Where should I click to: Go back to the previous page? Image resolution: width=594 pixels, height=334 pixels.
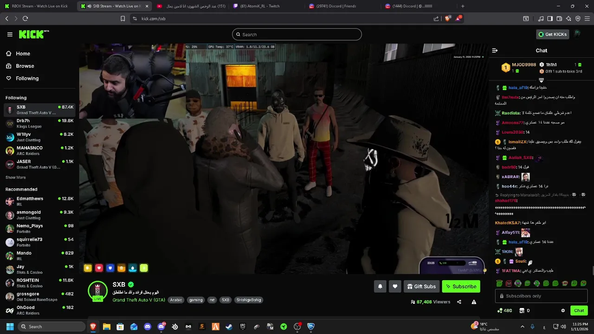pos(7,19)
